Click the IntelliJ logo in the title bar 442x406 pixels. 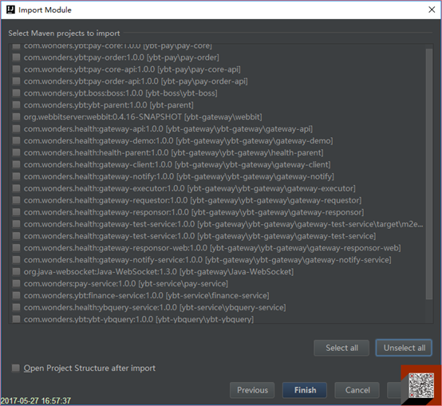(10, 10)
